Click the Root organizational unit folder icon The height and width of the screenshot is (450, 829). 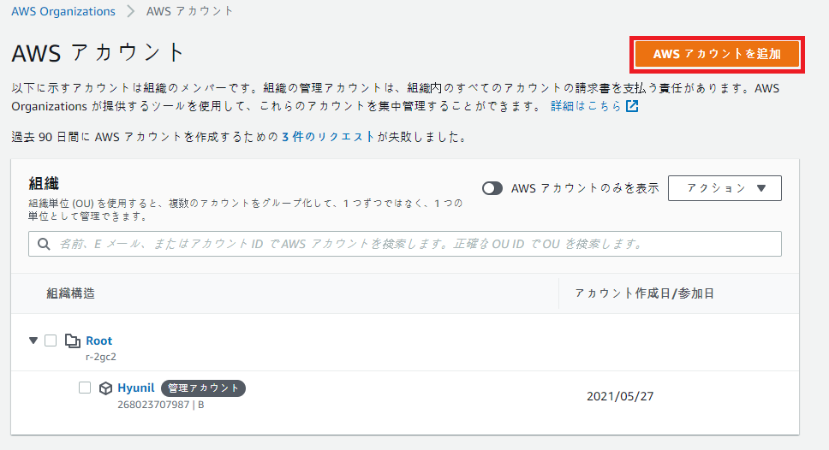coord(73,340)
